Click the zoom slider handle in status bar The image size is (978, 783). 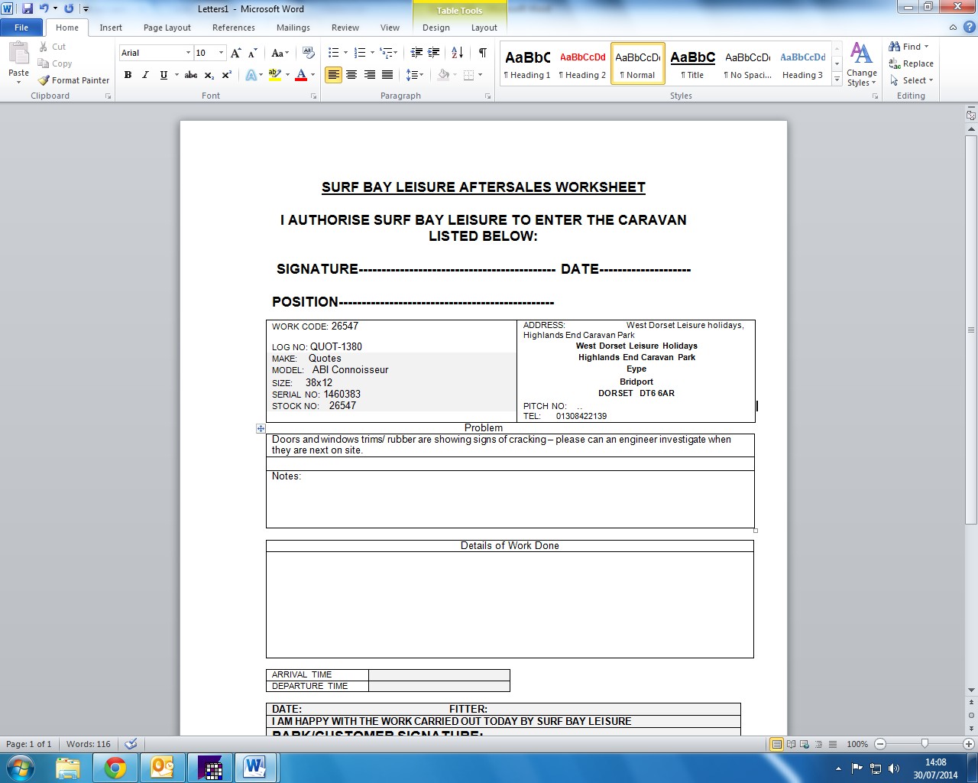925,744
